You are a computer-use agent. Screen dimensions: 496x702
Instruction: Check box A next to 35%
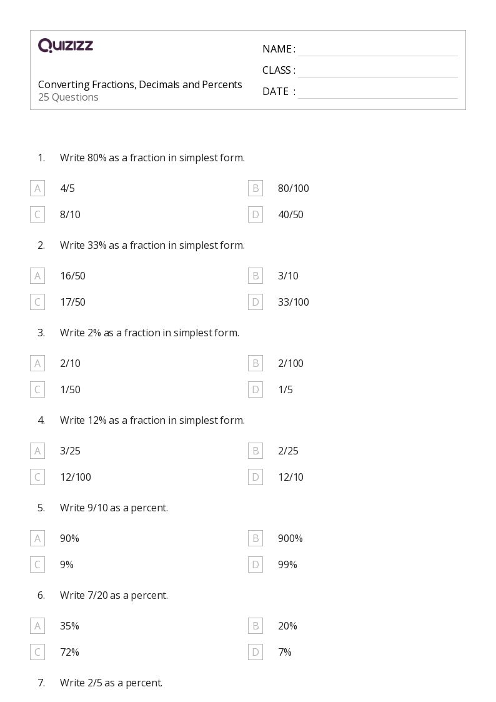tap(37, 626)
